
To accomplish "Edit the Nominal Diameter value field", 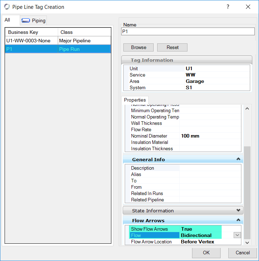I will click(210, 136).
